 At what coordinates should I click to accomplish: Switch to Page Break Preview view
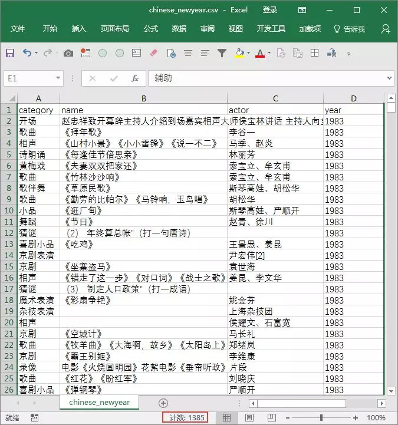coord(272,418)
